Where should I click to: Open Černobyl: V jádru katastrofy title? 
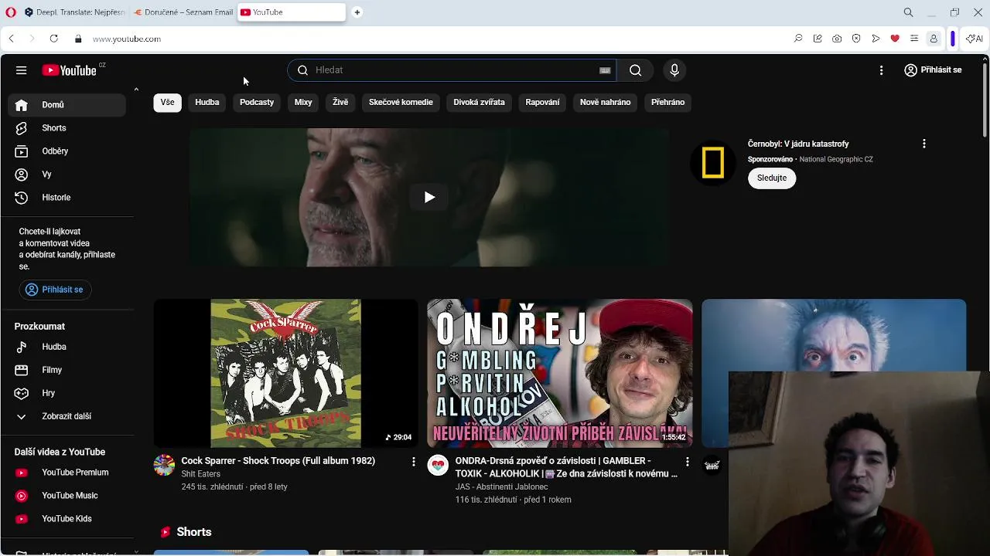798,144
